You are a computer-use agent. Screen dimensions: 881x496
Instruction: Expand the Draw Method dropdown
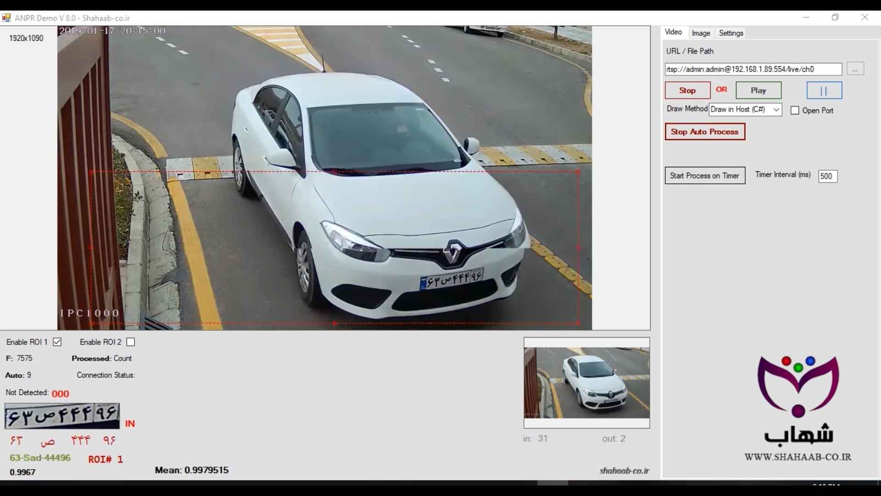746,109
